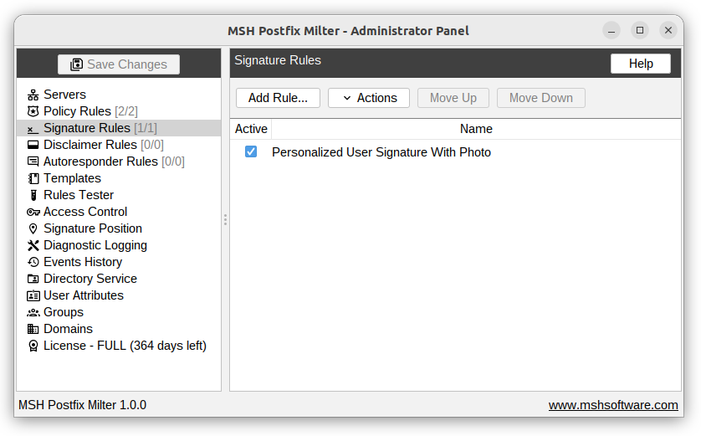Click 'MSH Postfix Milter 1.0.0' status text
Image resolution: width=701 pixels, height=436 pixels.
[82, 405]
